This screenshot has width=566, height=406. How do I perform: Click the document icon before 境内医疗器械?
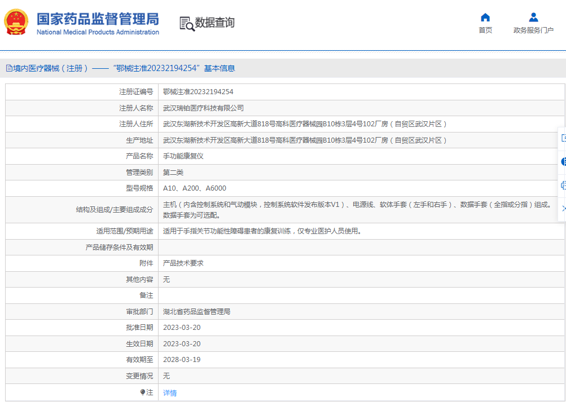9,68
